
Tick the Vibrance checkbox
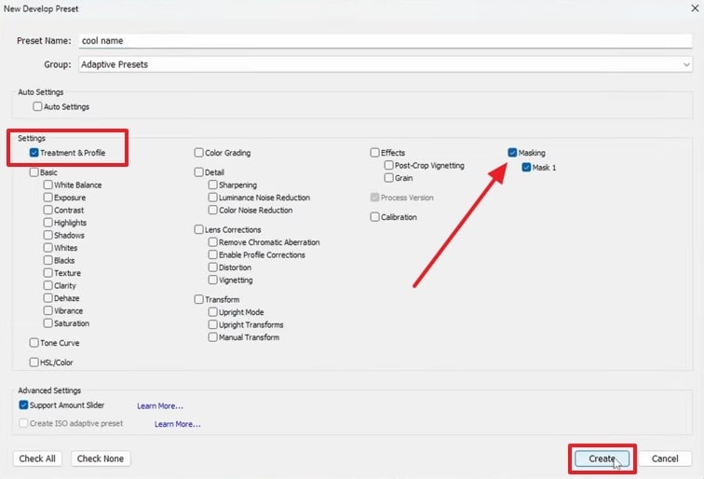(x=48, y=310)
